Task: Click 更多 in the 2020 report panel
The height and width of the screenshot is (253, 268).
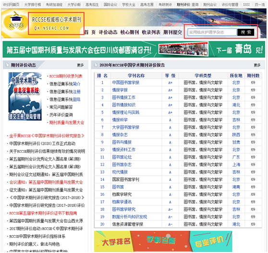Action: point(257,65)
